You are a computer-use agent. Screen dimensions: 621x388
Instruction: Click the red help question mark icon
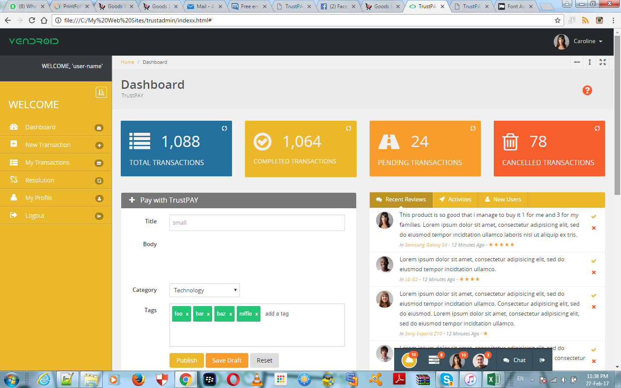point(587,90)
